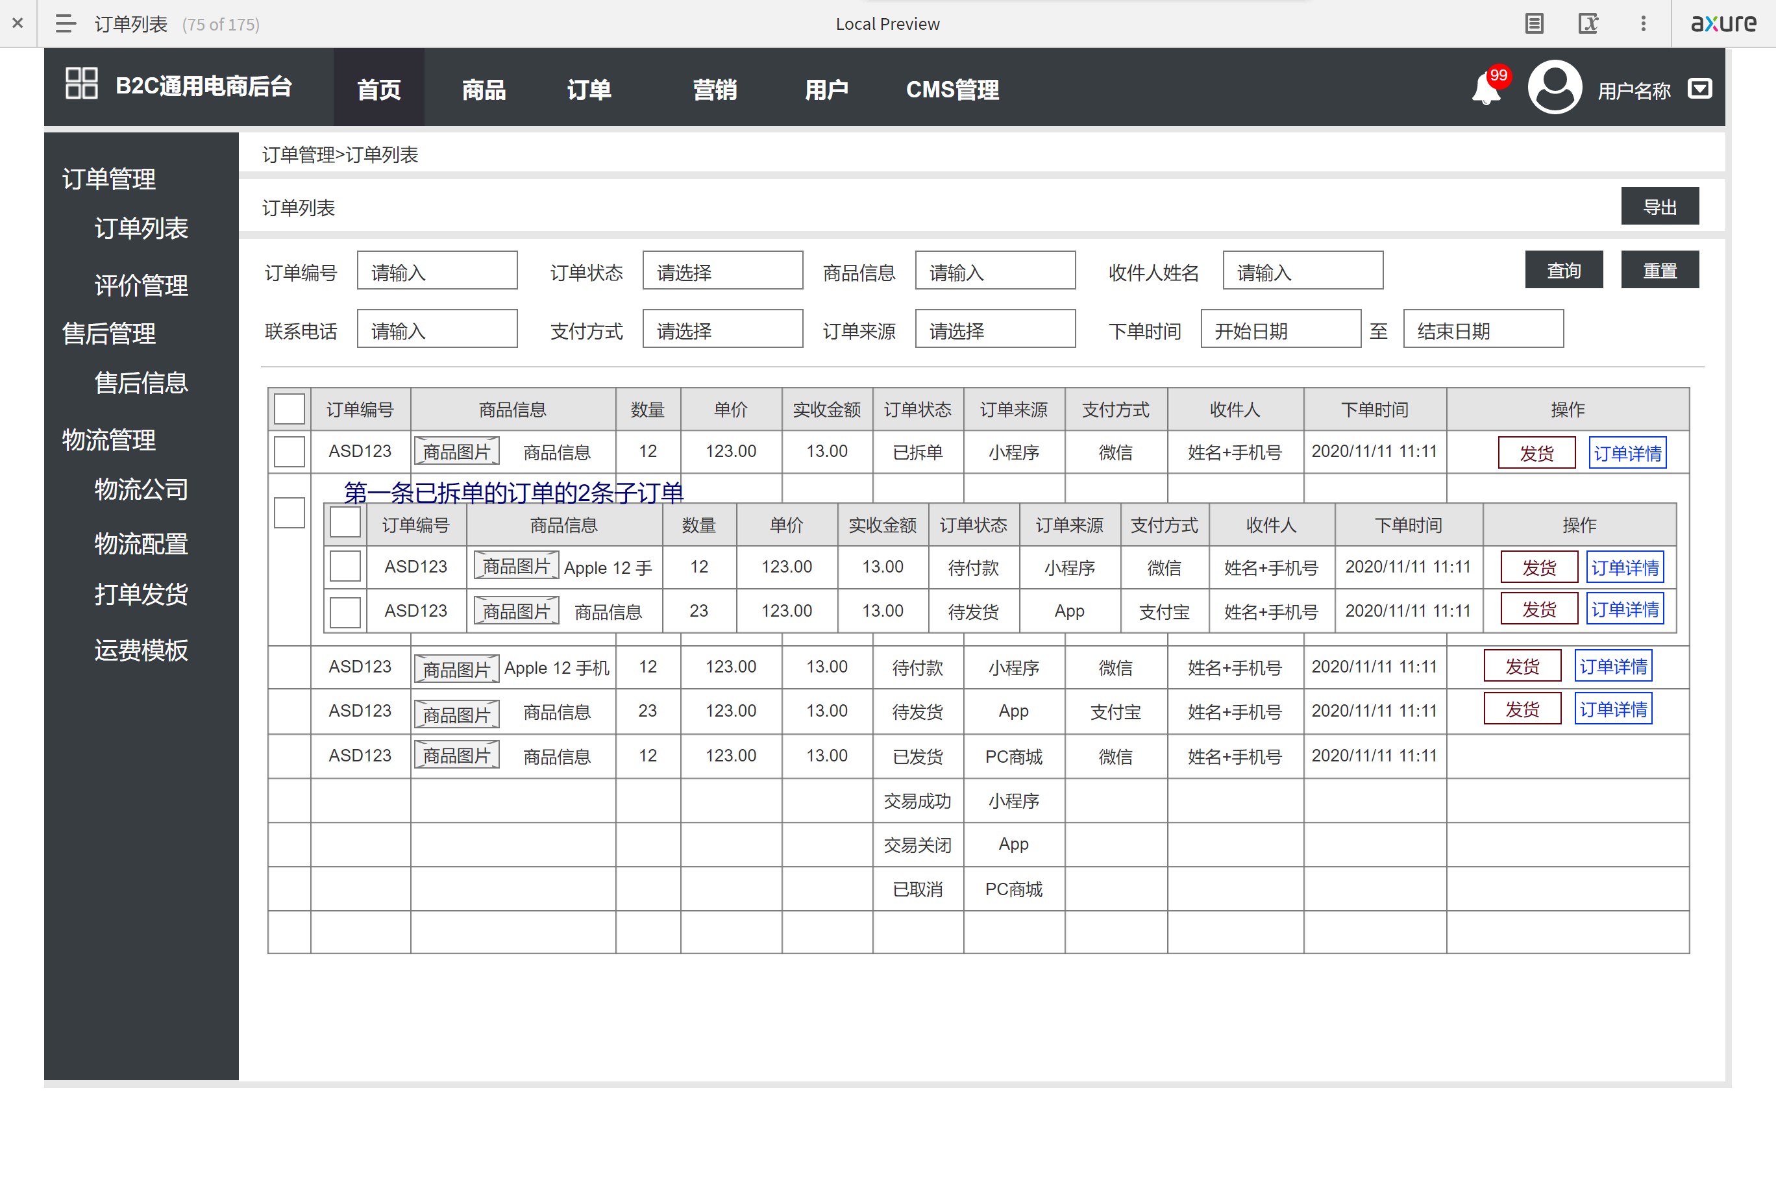Open the CMS管理 menu tab
1776x1184 pixels.
[952, 89]
